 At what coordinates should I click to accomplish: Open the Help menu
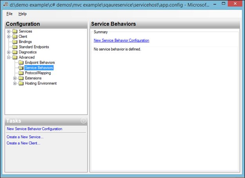(22, 14)
